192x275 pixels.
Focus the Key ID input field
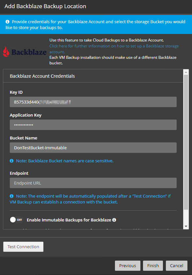(93, 102)
